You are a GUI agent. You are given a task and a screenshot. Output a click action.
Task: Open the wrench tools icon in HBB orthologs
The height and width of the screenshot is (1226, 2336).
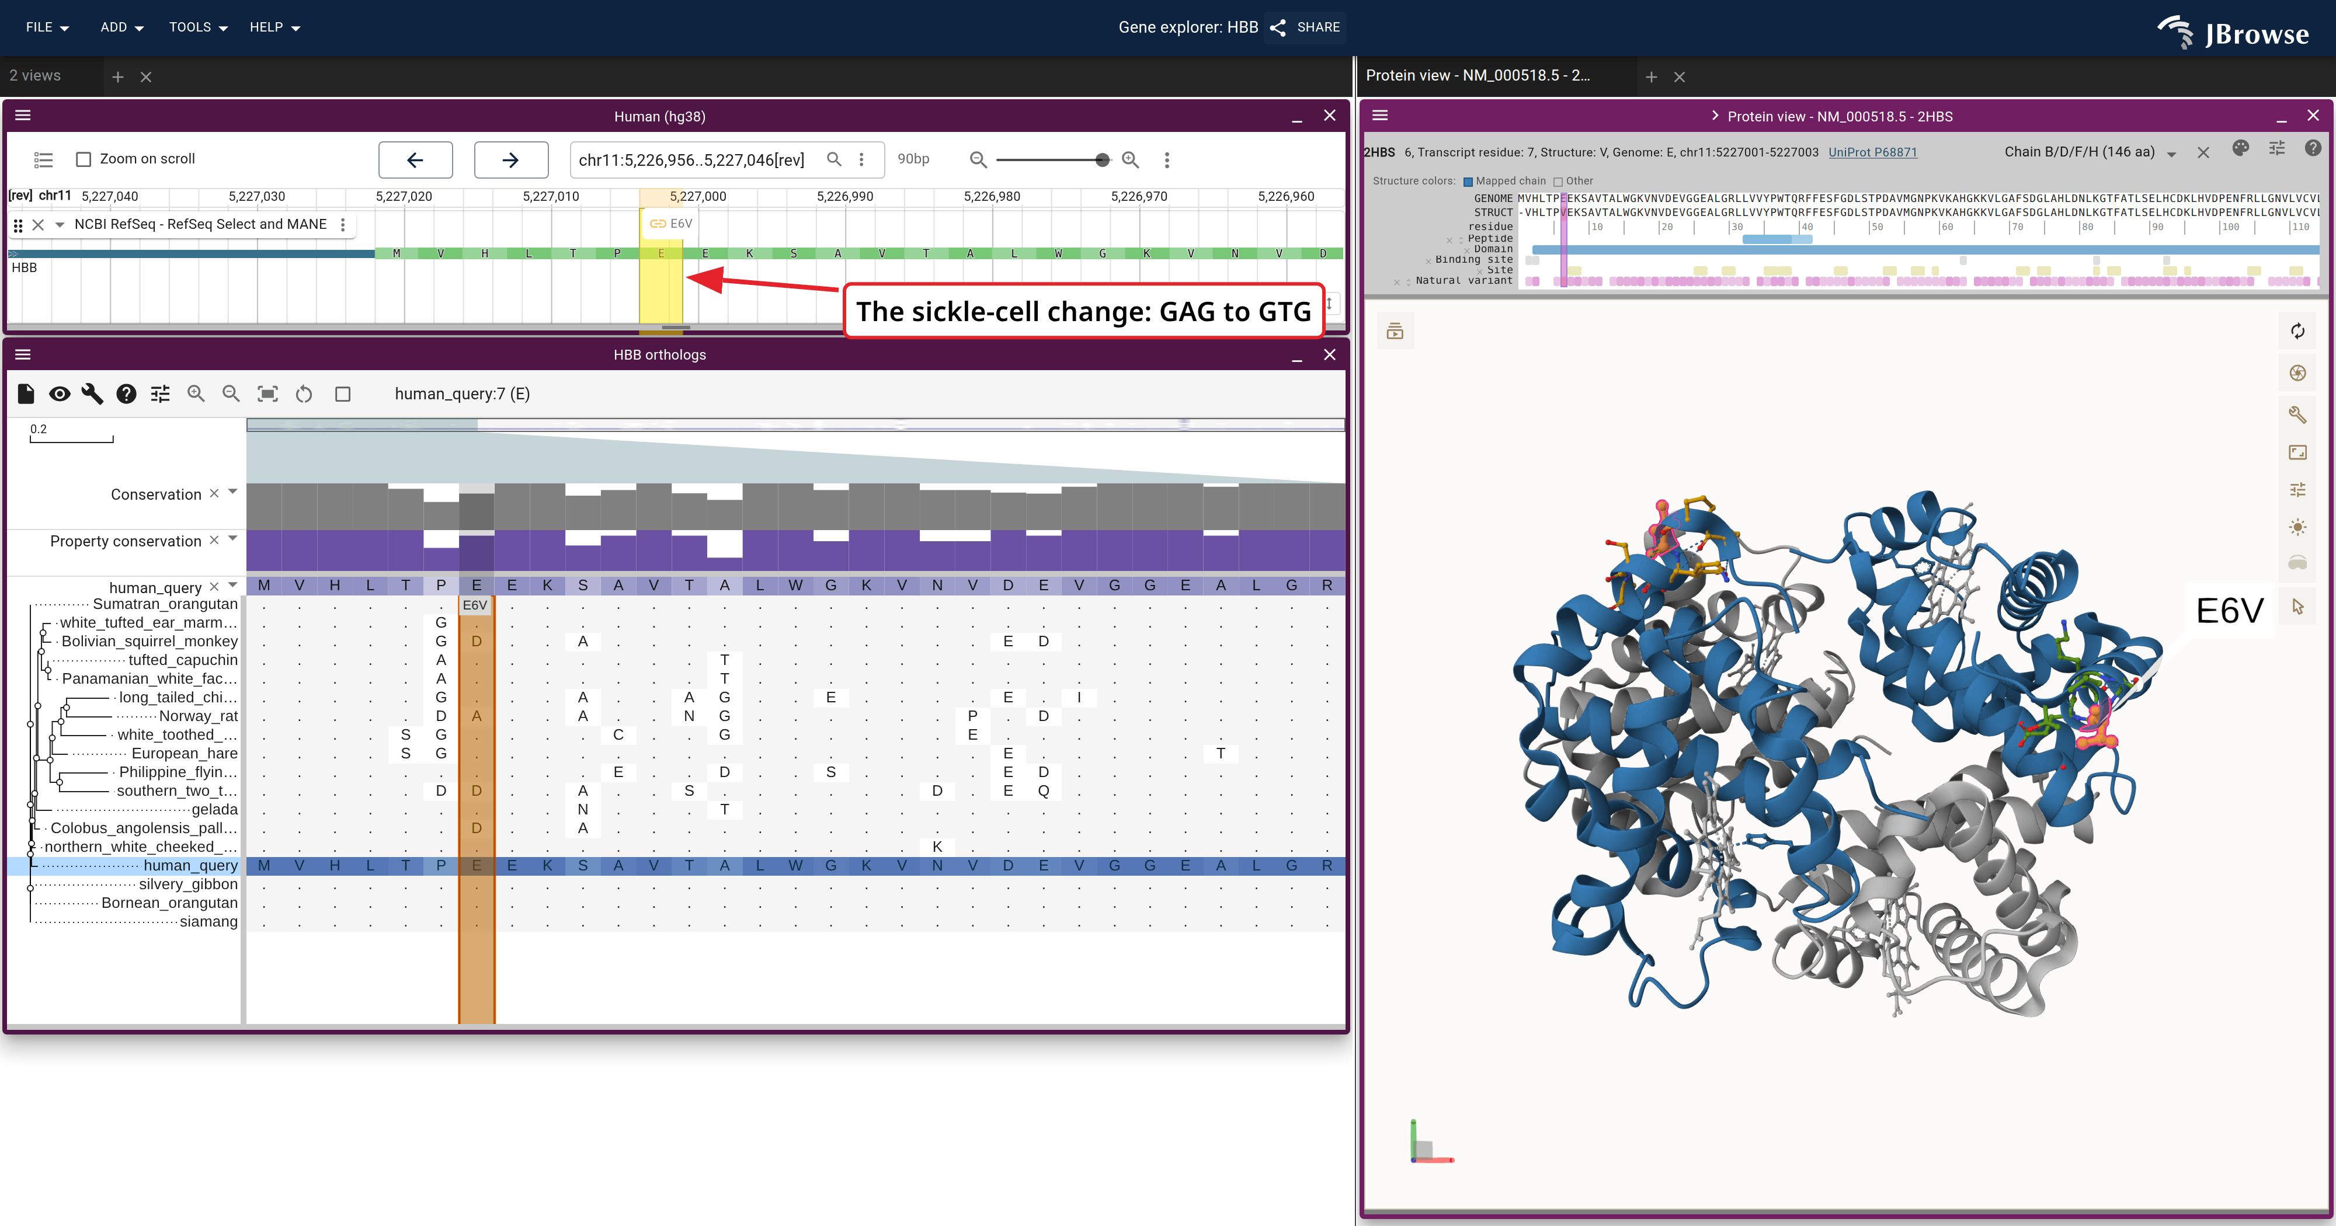coord(92,393)
